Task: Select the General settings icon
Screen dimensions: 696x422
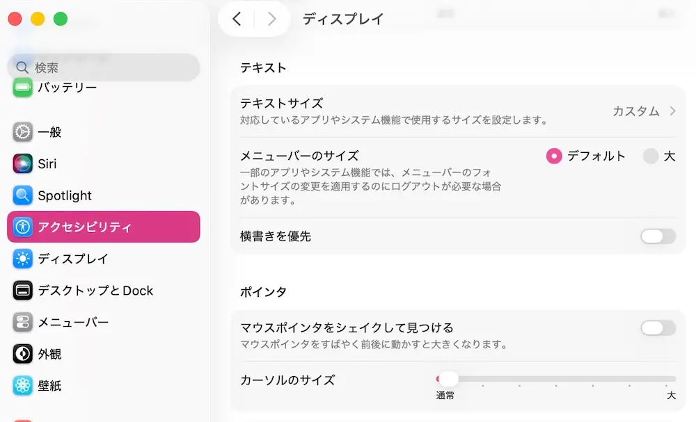Action: coord(22,132)
